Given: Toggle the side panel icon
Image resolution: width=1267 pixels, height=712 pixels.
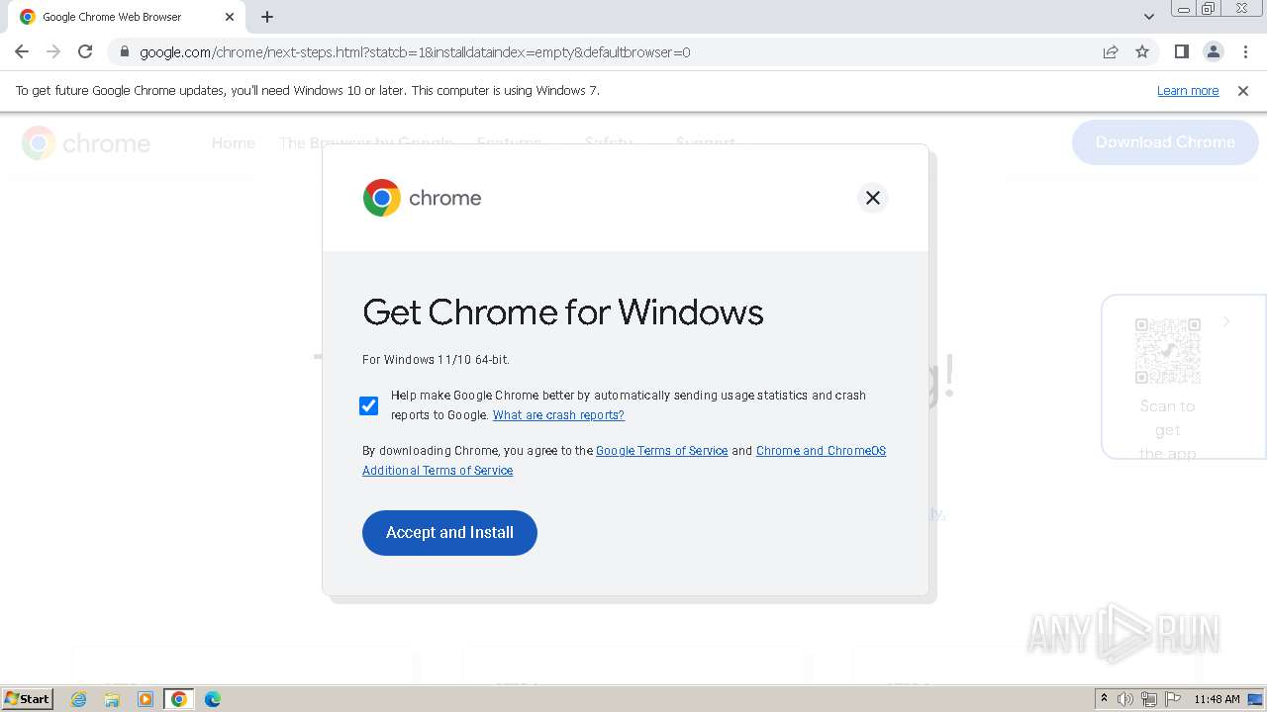Looking at the screenshot, I should pyautogui.click(x=1181, y=51).
